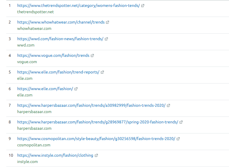Click position number 1

click(10, 6)
